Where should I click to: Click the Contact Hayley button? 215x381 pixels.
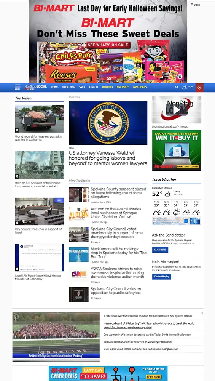[x=162, y=277]
